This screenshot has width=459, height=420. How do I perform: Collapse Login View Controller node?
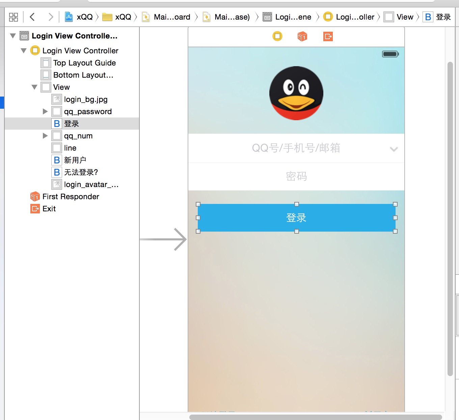point(24,51)
